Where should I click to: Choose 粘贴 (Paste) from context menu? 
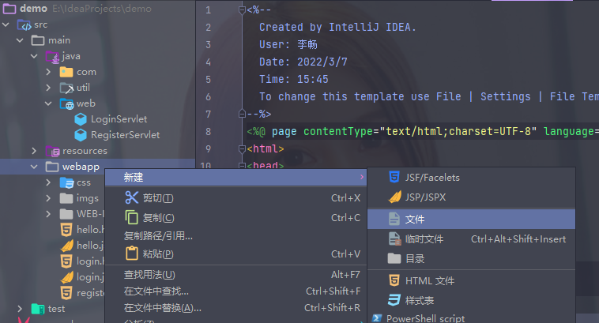[x=235, y=254]
